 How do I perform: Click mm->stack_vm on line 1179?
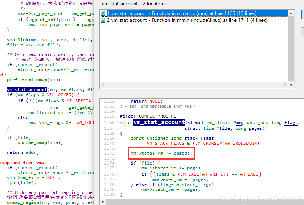click(158, 189)
